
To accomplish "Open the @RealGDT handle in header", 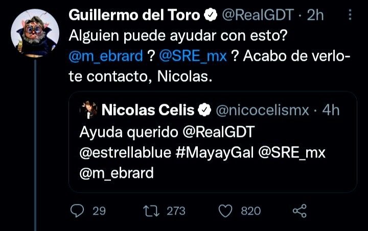I will click(258, 15).
